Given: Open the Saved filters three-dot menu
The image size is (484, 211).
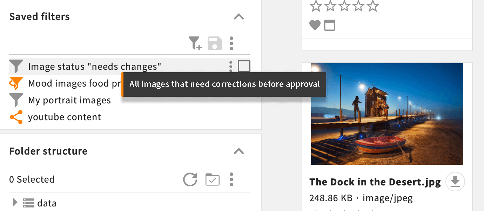Looking at the screenshot, I should [x=231, y=43].
